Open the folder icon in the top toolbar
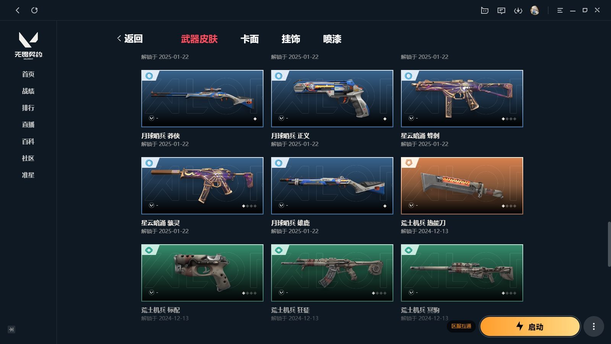Viewport: 611px width, 344px height. tap(485, 10)
